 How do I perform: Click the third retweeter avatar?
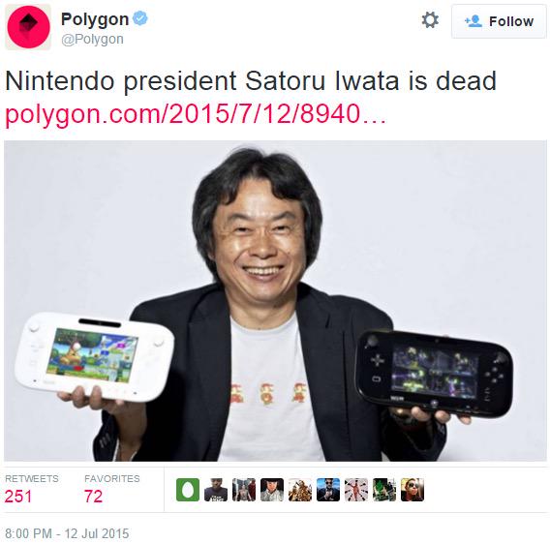tap(244, 490)
